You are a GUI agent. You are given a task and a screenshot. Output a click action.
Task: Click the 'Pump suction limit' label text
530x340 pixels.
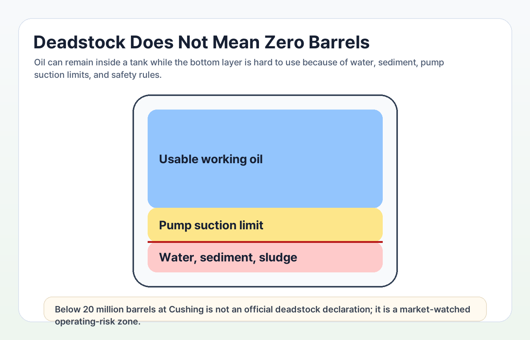pyautogui.click(x=211, y=225)
